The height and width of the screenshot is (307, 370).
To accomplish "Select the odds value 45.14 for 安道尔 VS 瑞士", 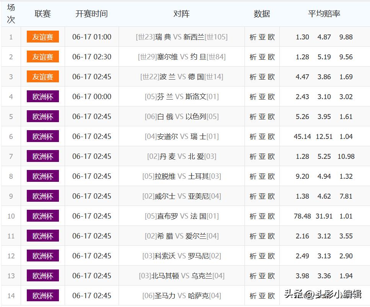I will tap(302, 136).
